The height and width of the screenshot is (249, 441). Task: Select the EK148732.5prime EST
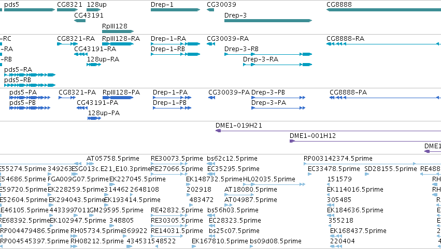[188, 184]
